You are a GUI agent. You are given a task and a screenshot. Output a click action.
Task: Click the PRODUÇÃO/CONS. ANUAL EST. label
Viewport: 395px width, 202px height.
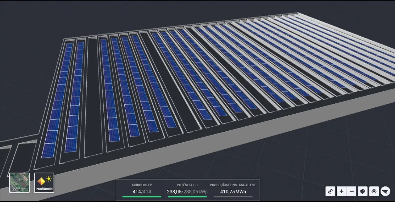pyautogui.click(x=233, y=185)
